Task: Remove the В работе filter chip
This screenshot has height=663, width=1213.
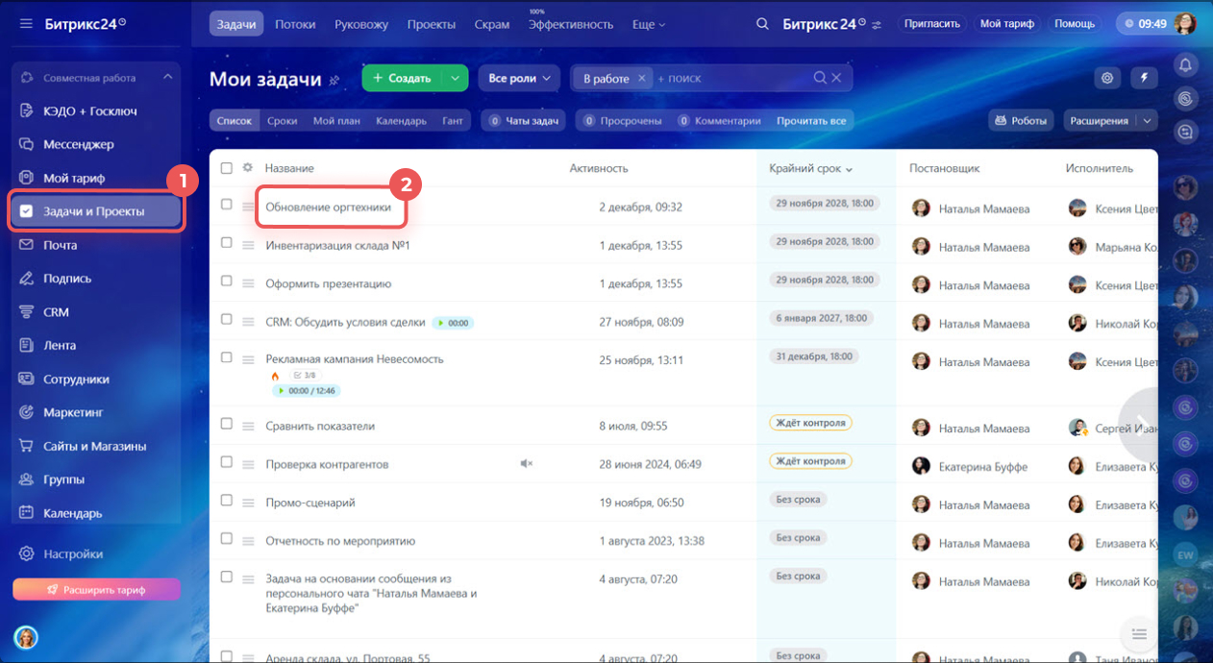Action: [x=641, y=78]
